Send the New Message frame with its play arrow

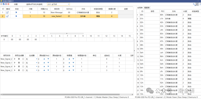coord(16,13)
